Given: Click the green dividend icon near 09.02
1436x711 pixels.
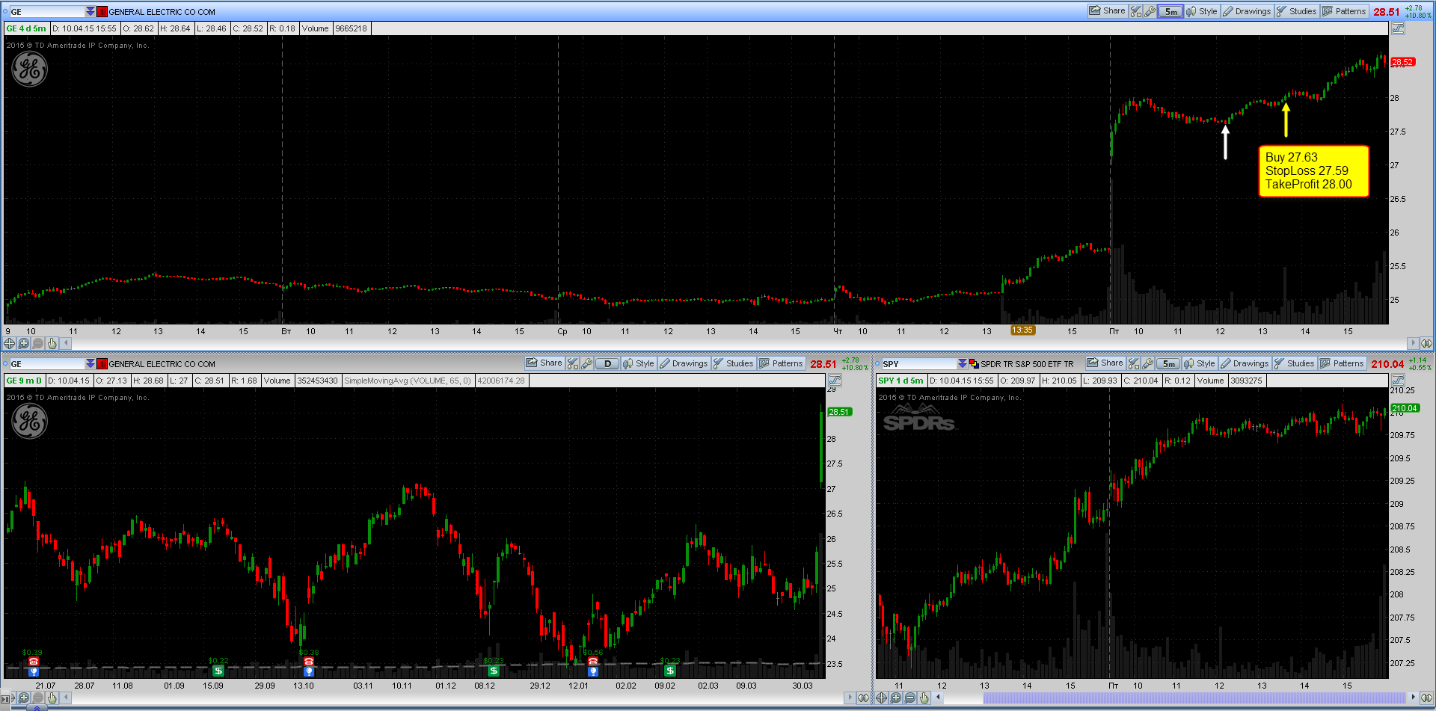Looking at the screenshot, I should (669, 671).
